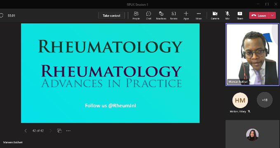Click the red Leave button
Viewport: 280px width, 148px height.
pos(259,16)
